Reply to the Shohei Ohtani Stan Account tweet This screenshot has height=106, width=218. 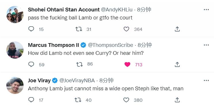31,29
